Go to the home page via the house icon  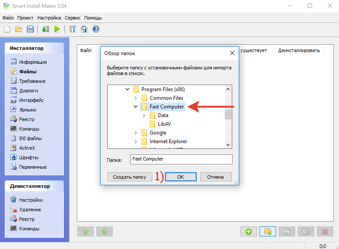pos(84,29)
